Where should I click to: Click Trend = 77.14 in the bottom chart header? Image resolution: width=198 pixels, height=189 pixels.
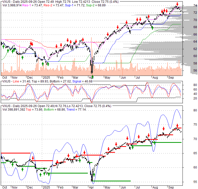[76, 110]
